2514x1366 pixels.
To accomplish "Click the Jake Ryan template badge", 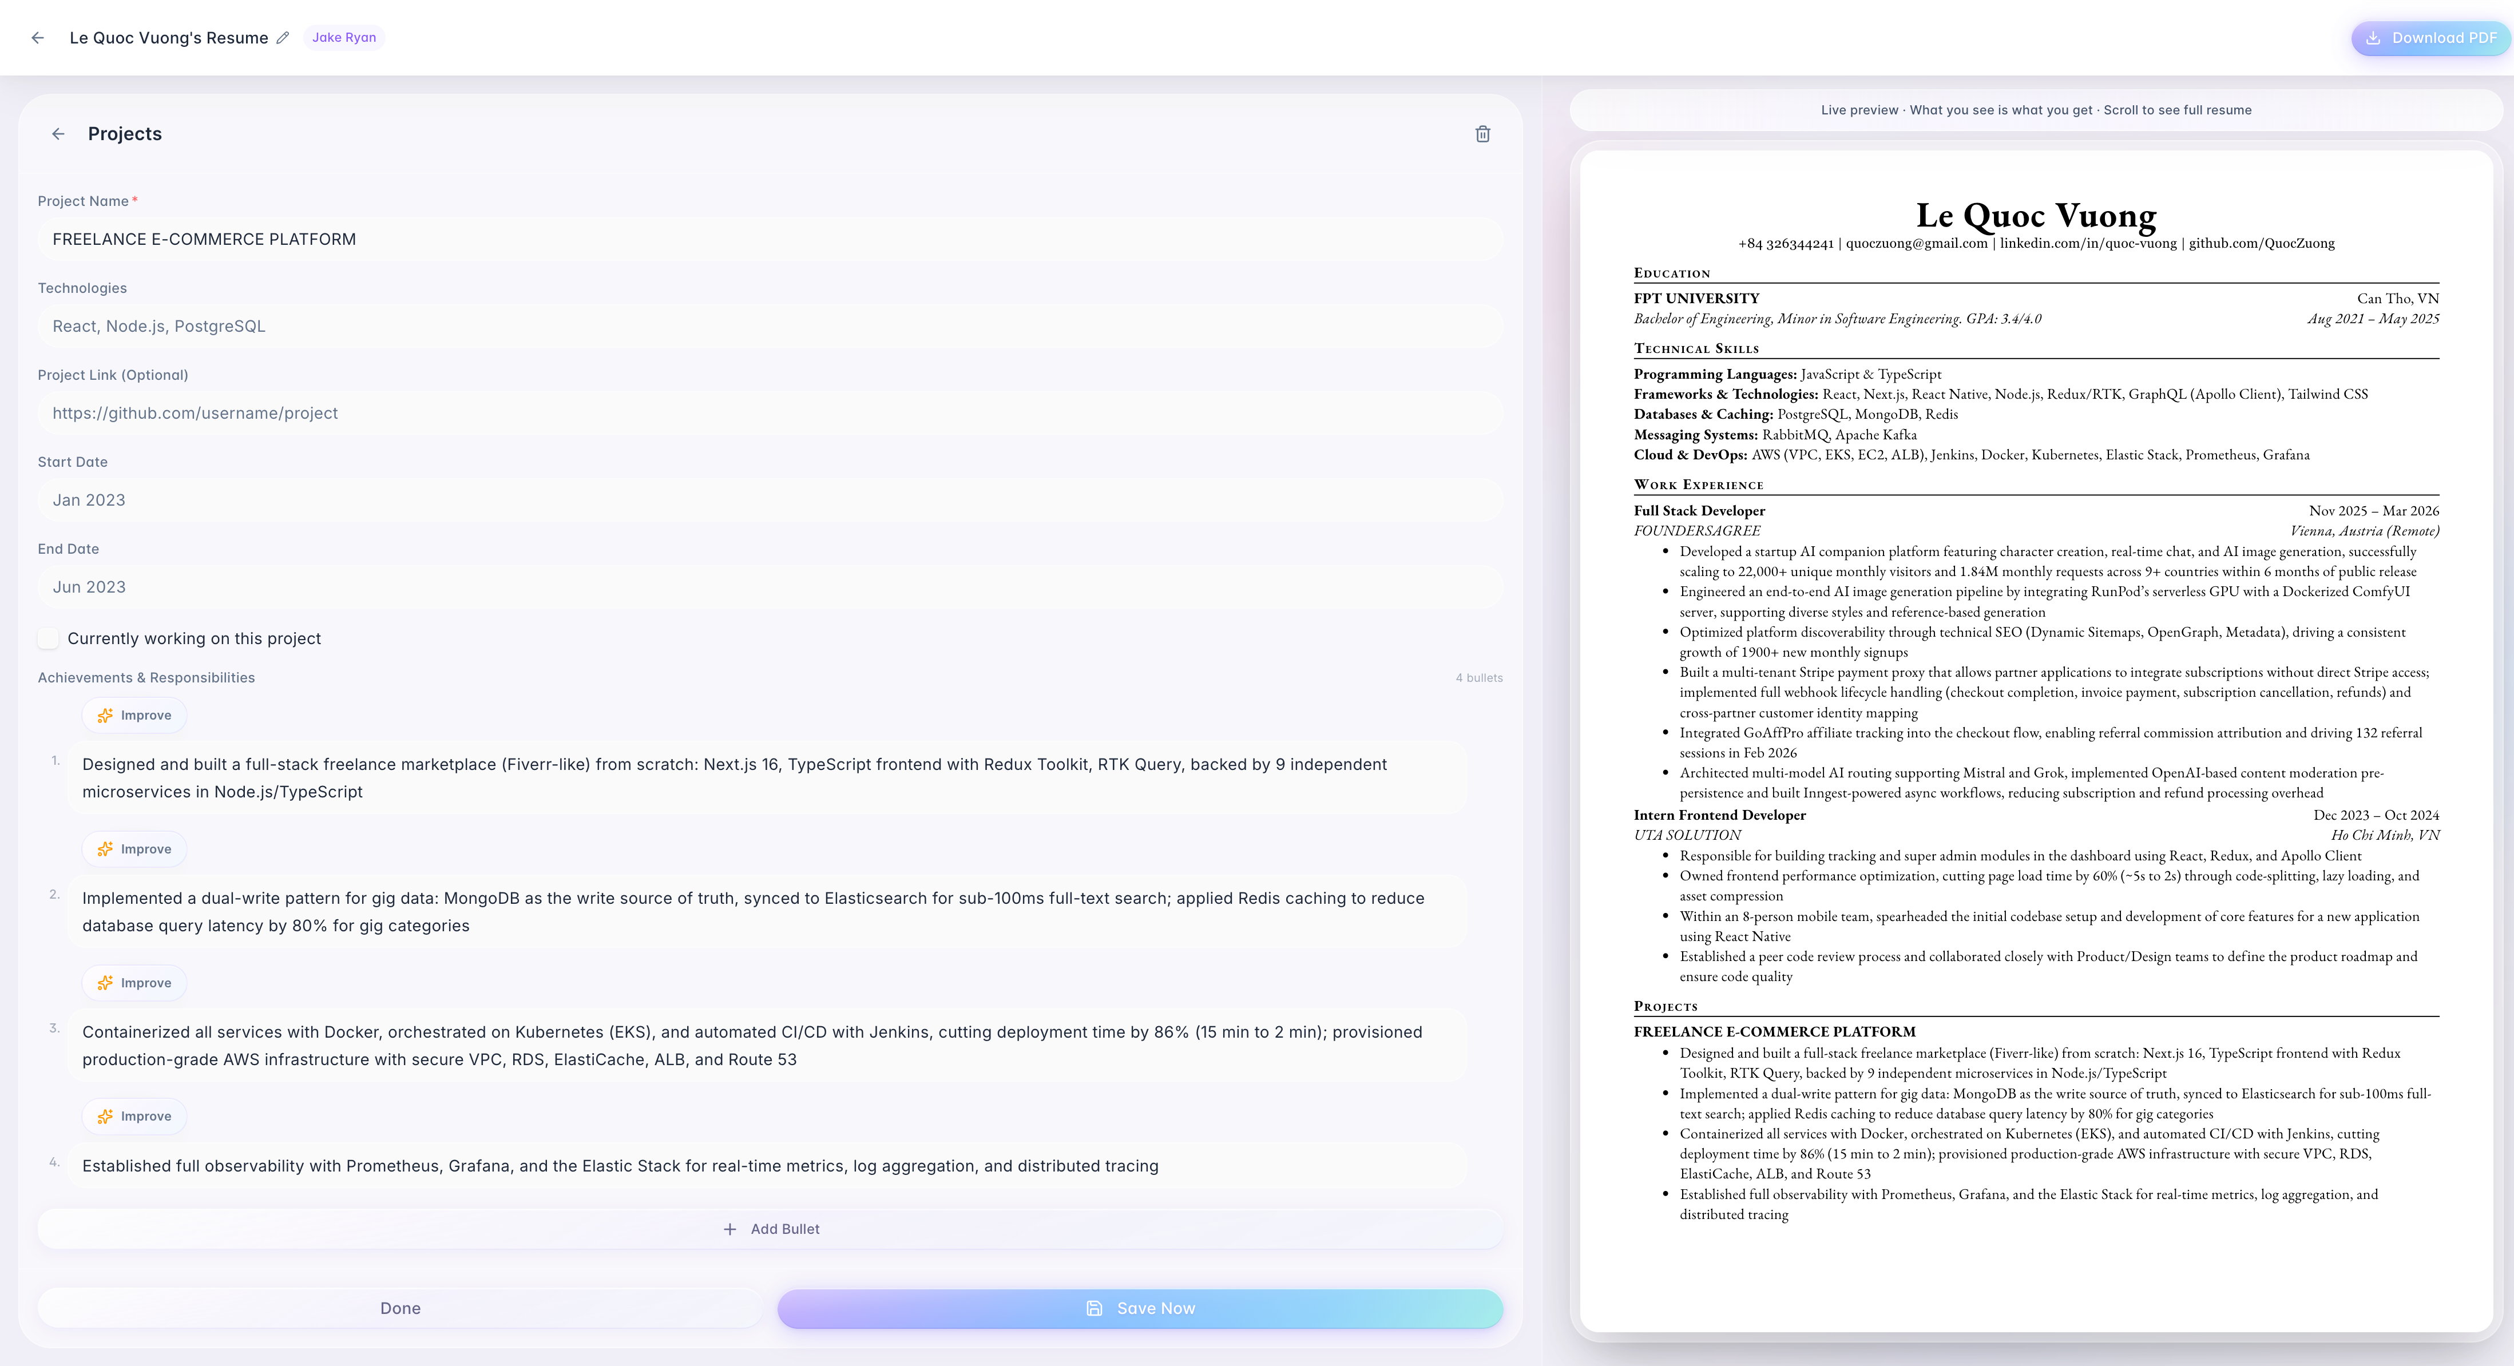I will tap(343, 38).
